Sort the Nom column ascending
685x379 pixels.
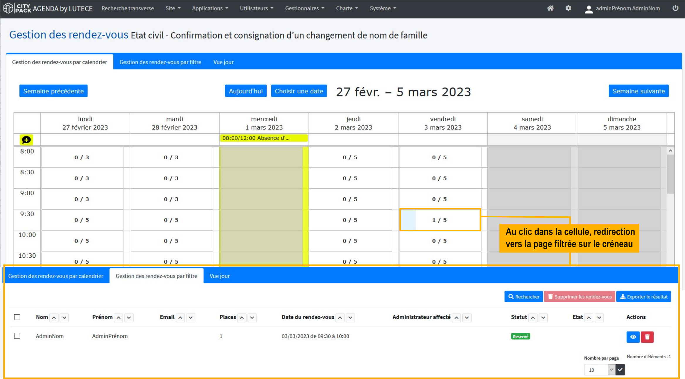click(x=54, y=317)
